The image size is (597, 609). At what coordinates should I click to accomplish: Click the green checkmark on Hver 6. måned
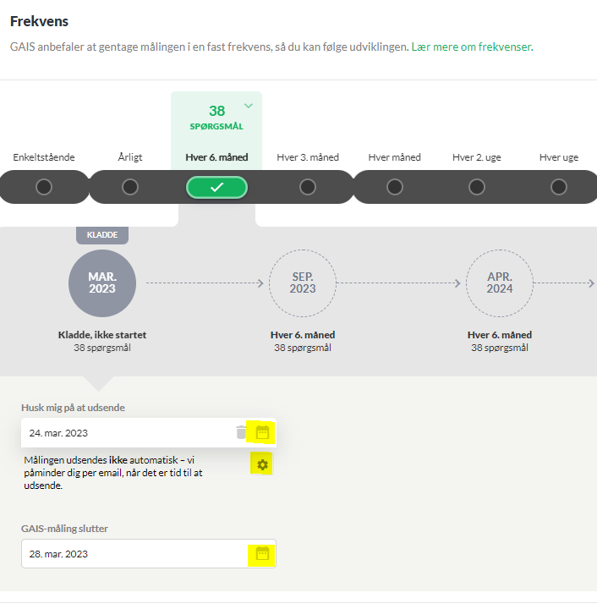pos(216,187)
